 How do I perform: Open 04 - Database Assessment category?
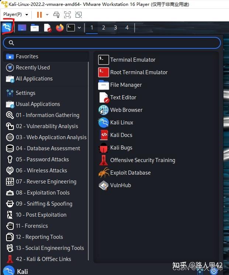point(46,148)
